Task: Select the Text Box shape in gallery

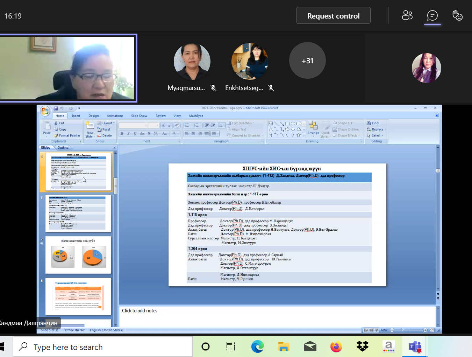Action: point(270,124)
